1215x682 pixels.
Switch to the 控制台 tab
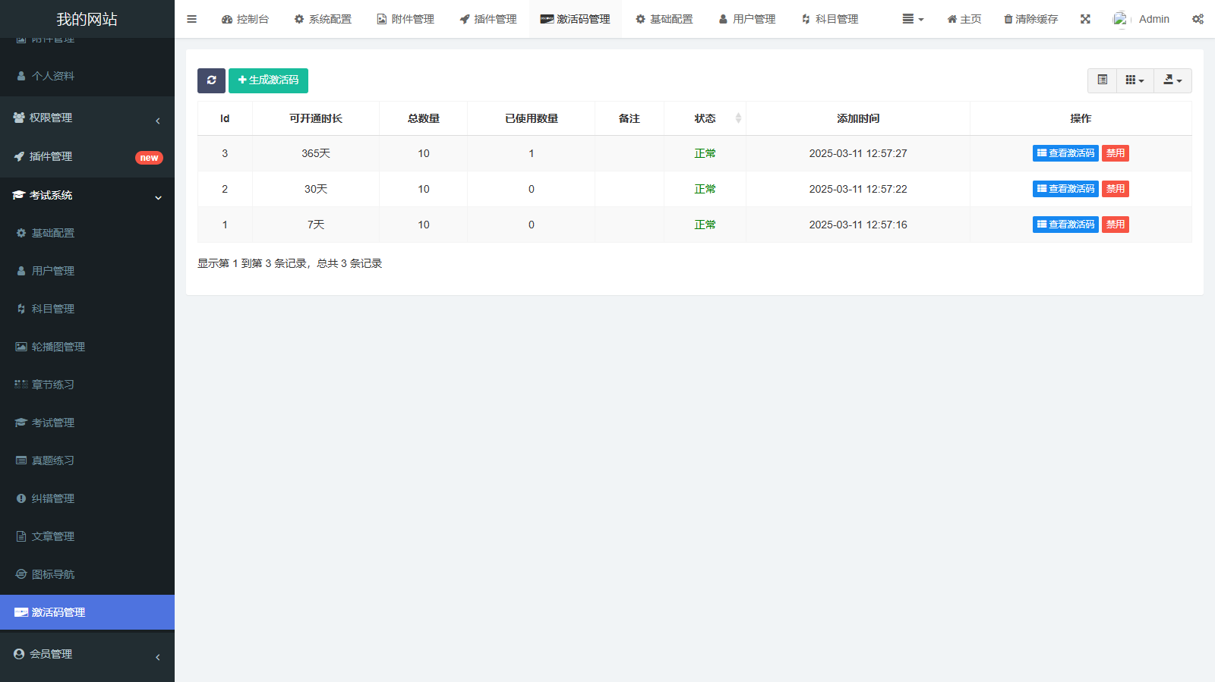[245, 19]
